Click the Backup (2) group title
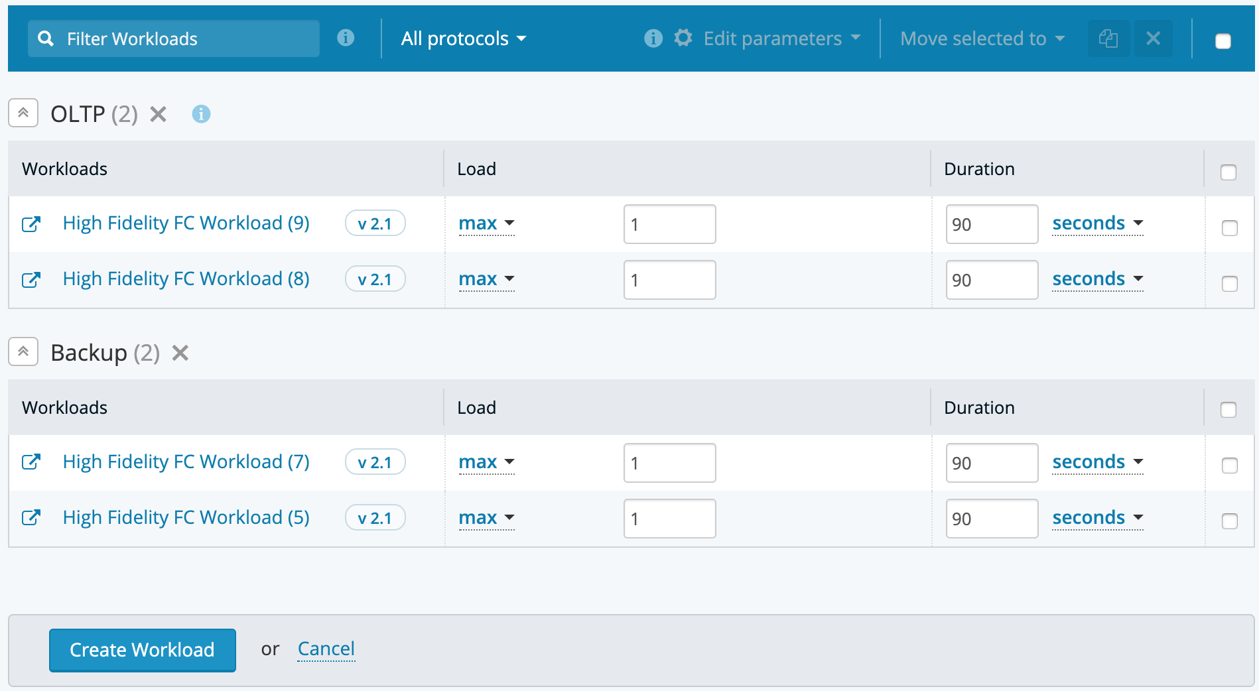The width and height of the screenshot is (1259, 691). click(105, 353)
